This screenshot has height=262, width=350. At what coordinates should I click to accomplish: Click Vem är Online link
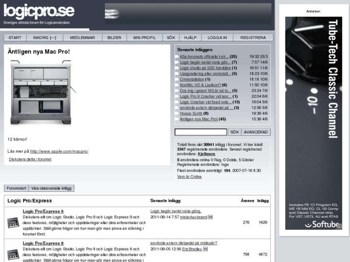pyautogui.click(x=190, y=176)
